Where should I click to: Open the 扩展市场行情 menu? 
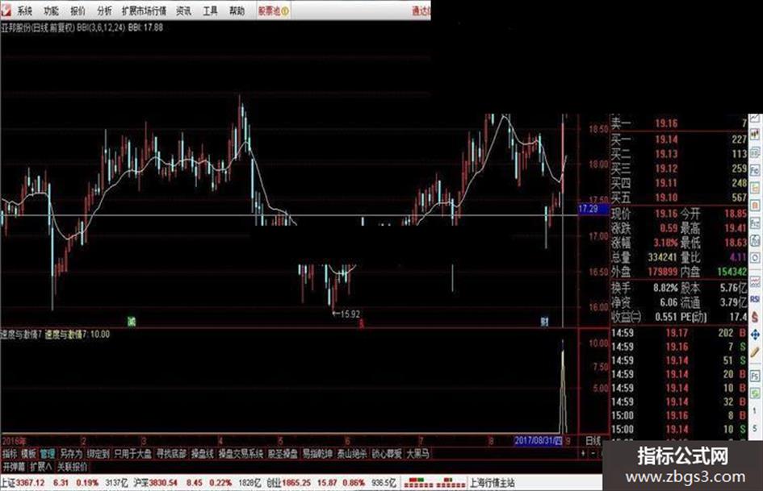(x=144, y=10)
